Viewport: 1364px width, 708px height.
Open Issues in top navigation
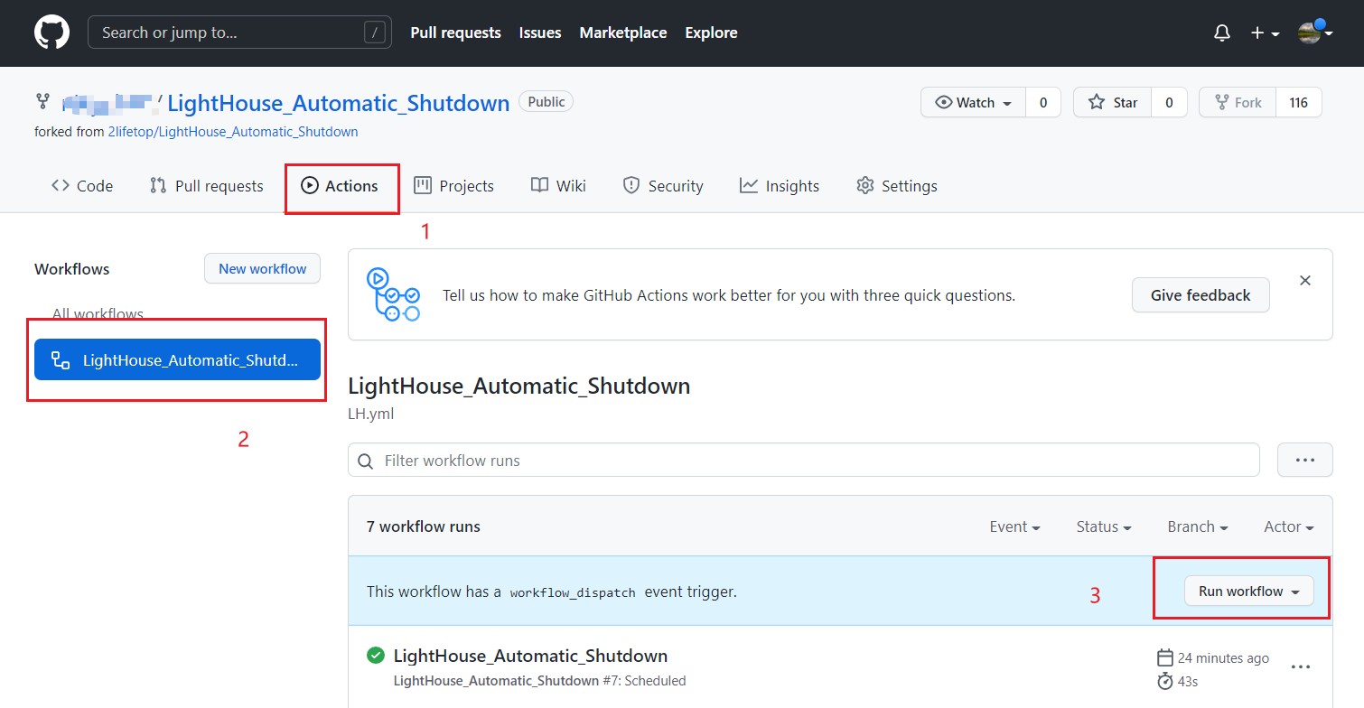[540, 33]
